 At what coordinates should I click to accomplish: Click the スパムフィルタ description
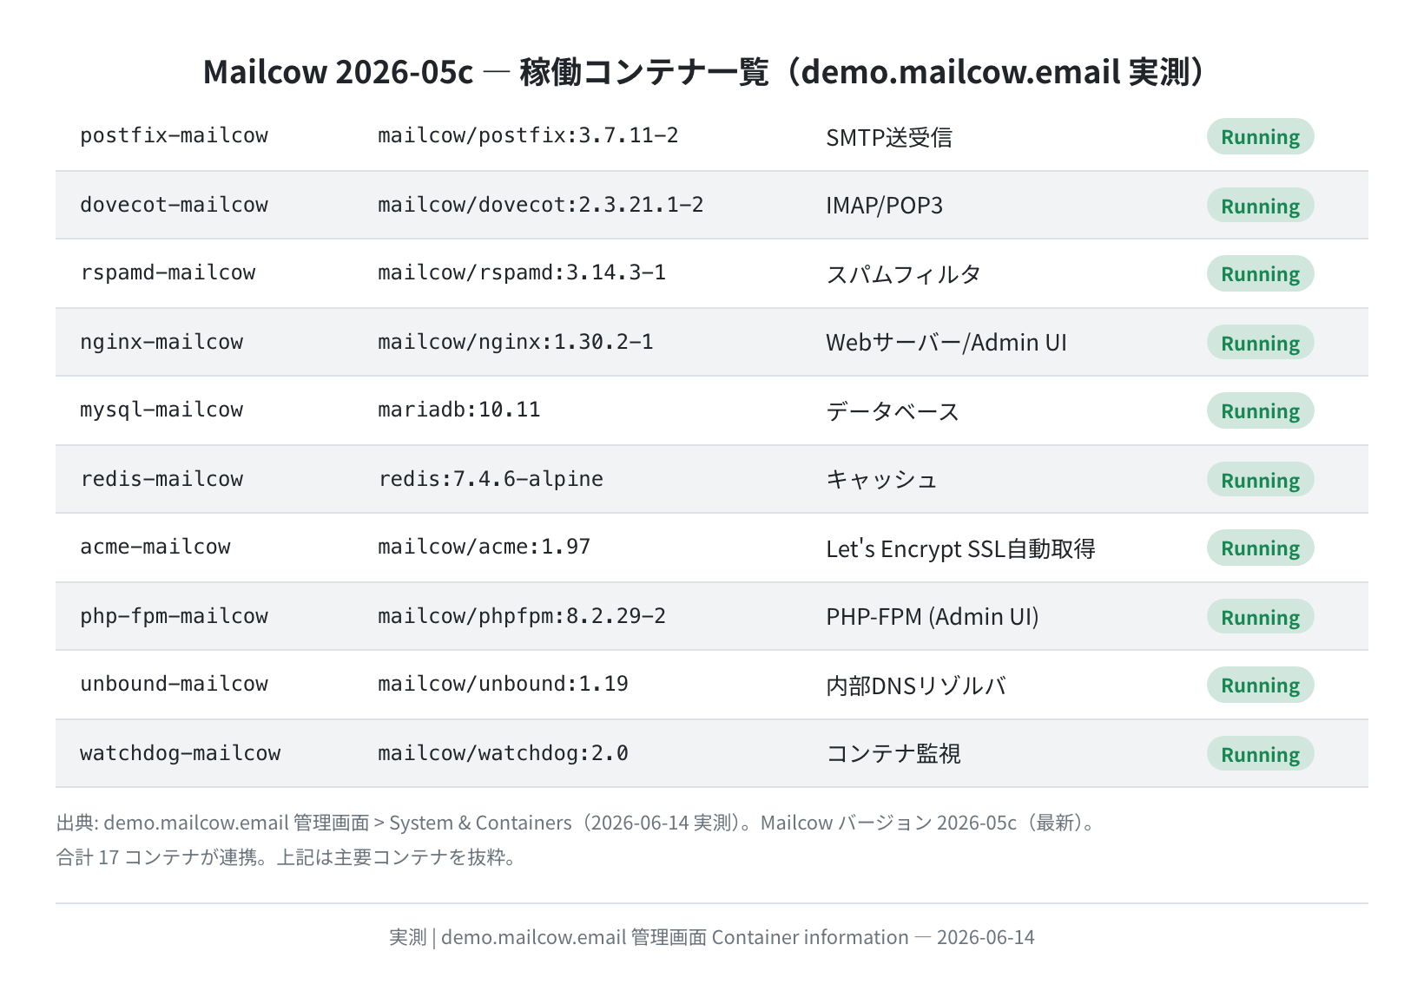(903, 274)
